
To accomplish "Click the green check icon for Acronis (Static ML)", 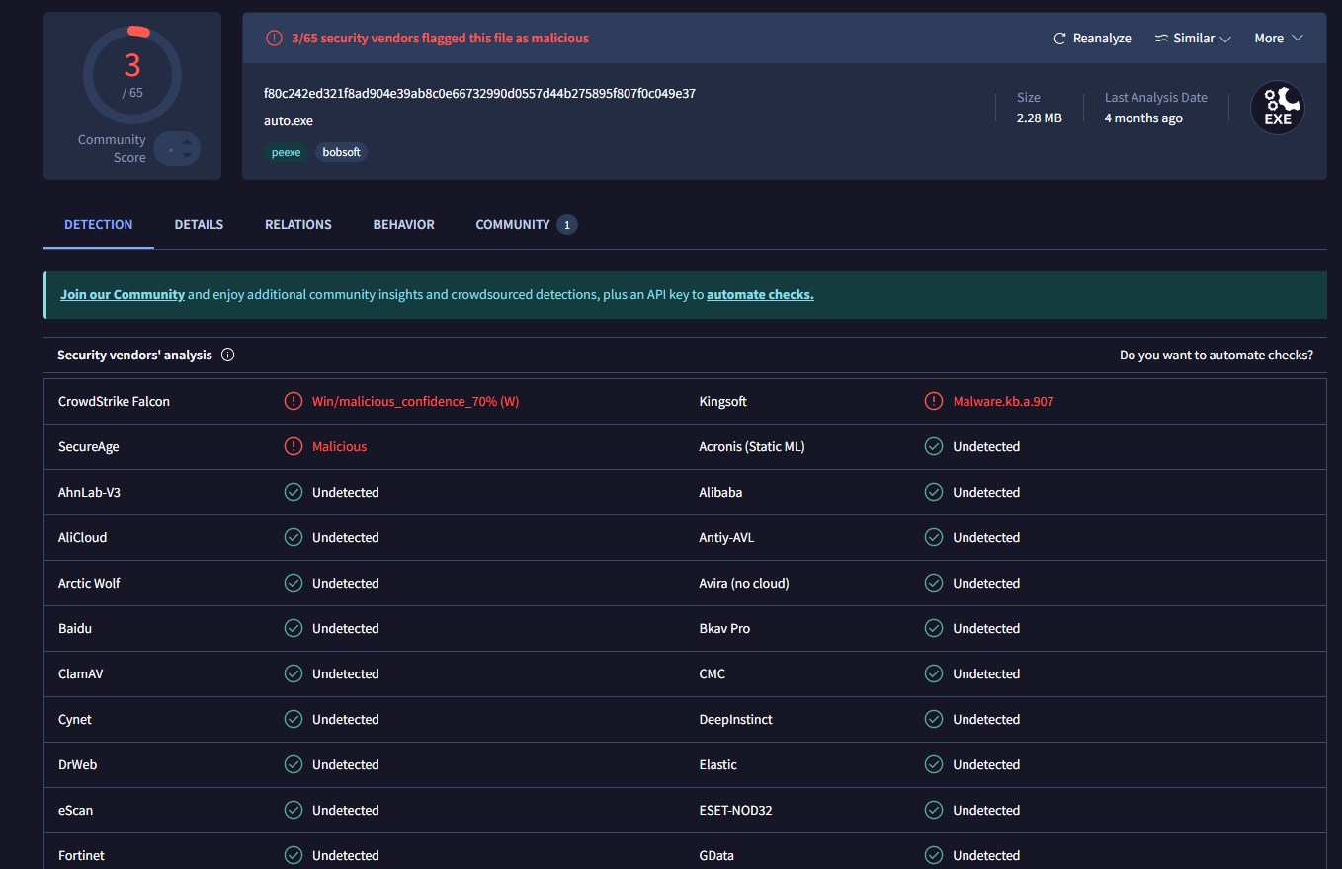I will [x=934, y=446].
